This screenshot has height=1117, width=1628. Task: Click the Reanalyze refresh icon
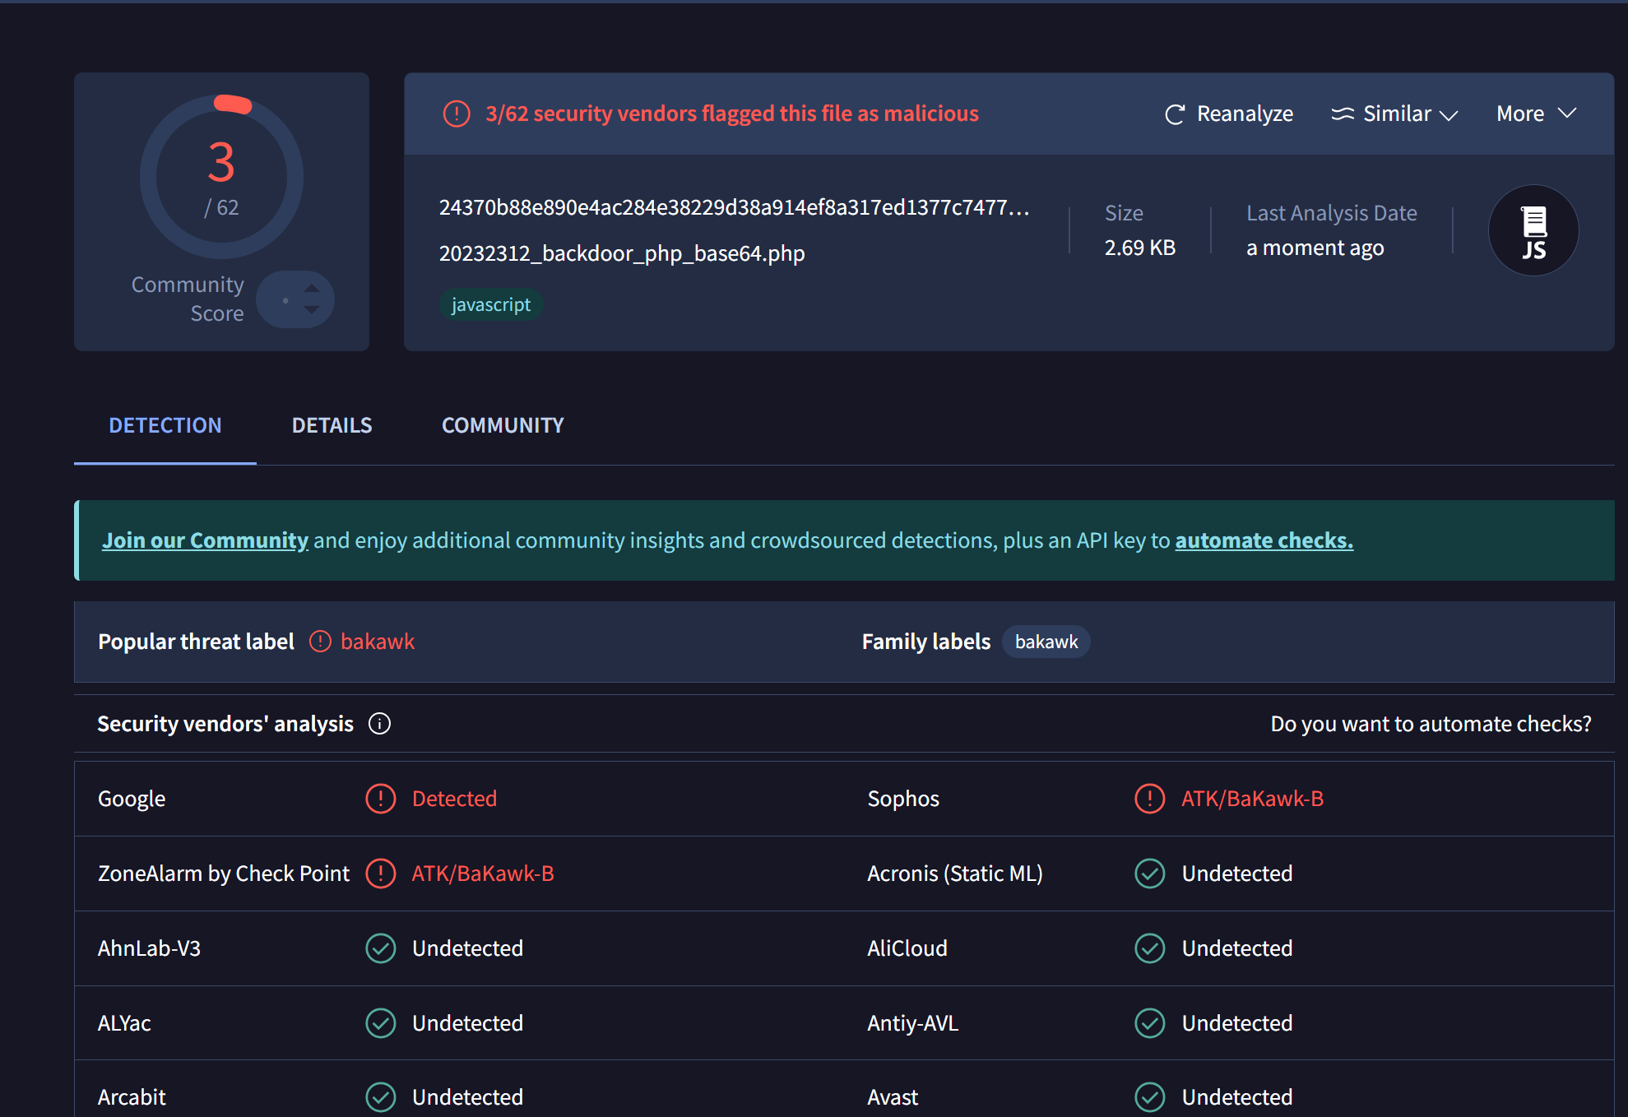point(1175,114)
